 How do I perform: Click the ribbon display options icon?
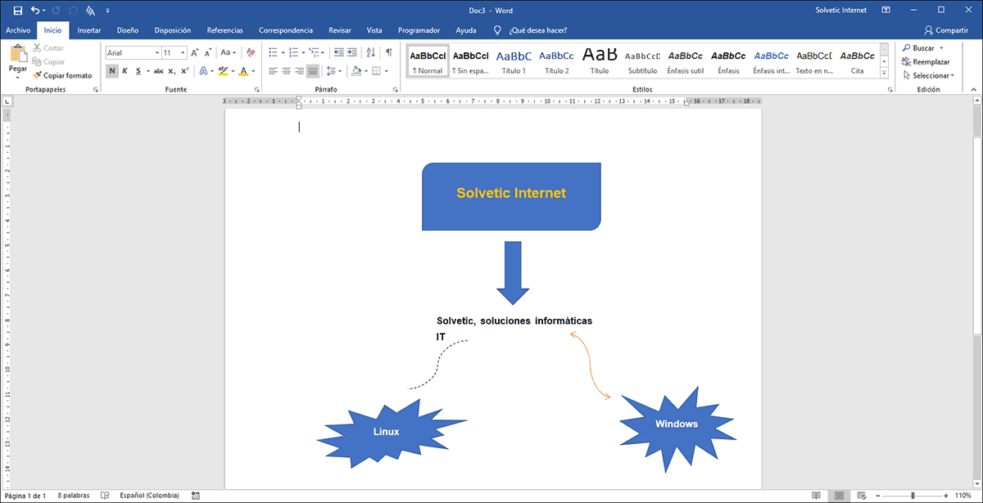886,10
